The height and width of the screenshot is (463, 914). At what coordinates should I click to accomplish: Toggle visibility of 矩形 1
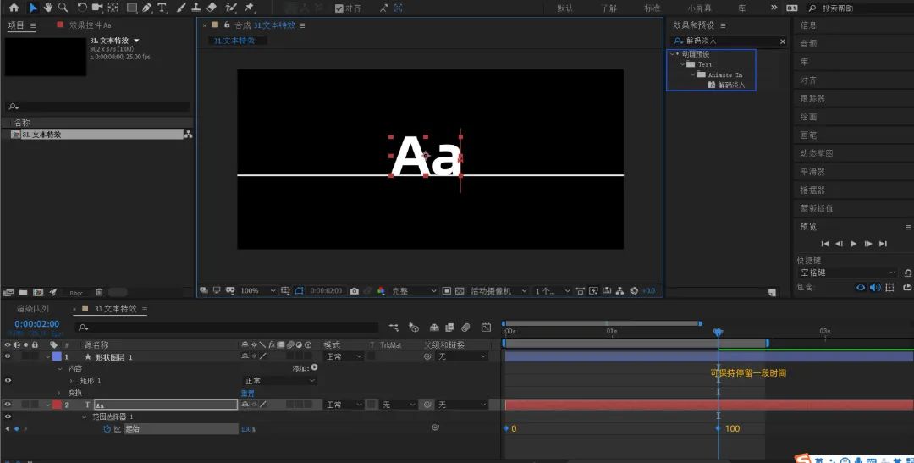point(8,380)
